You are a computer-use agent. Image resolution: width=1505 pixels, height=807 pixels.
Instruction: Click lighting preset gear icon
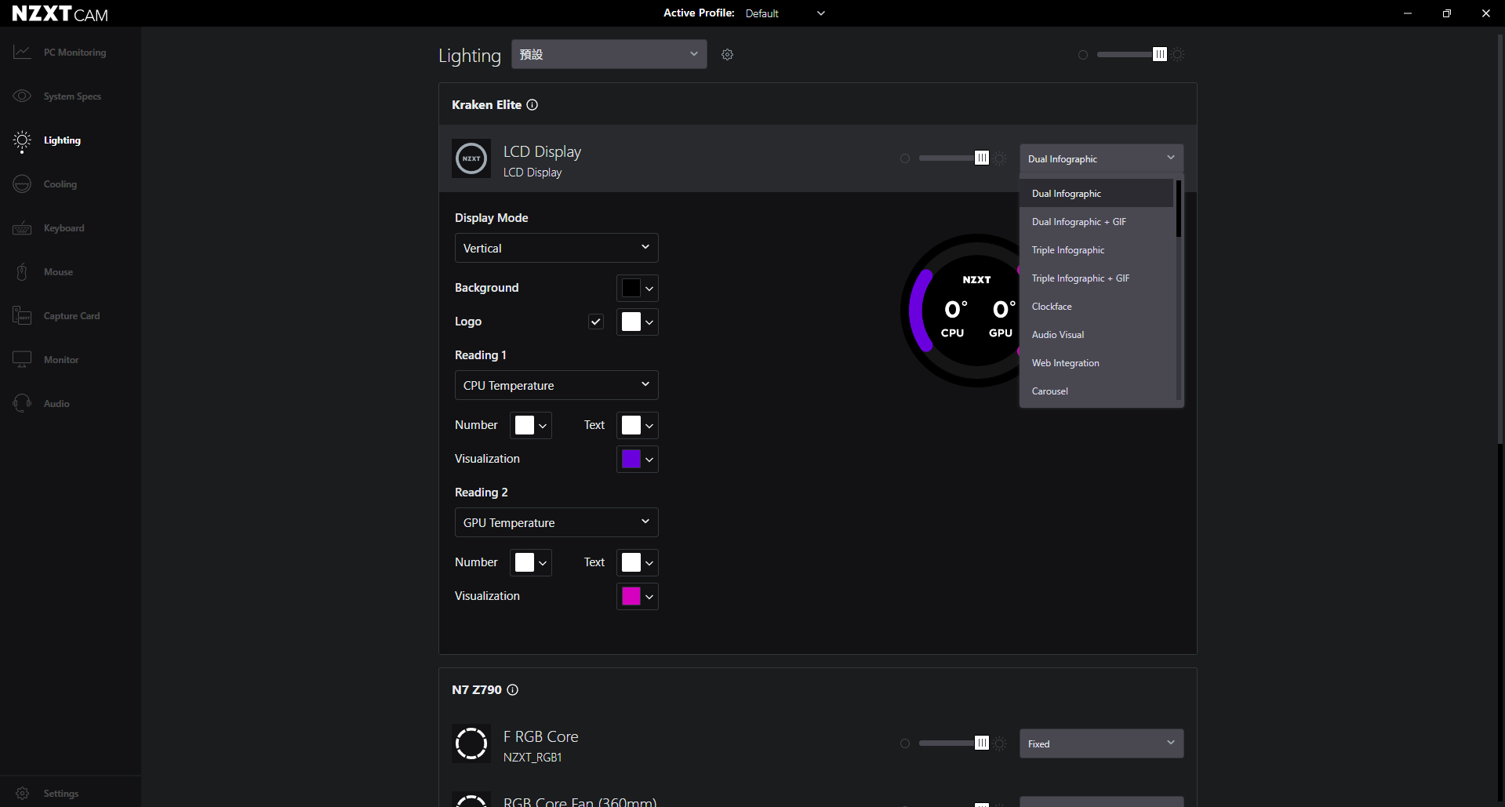pos(727,54)
